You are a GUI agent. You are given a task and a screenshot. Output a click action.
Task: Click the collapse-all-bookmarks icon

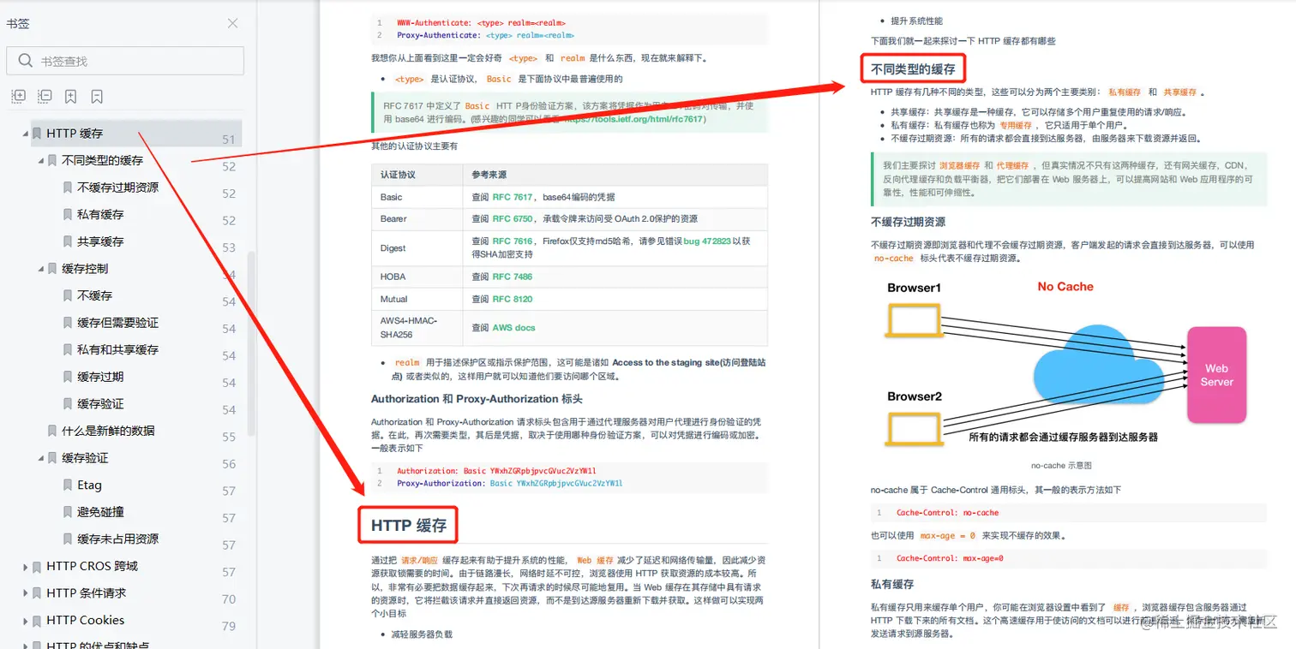(x=44, y=97)
